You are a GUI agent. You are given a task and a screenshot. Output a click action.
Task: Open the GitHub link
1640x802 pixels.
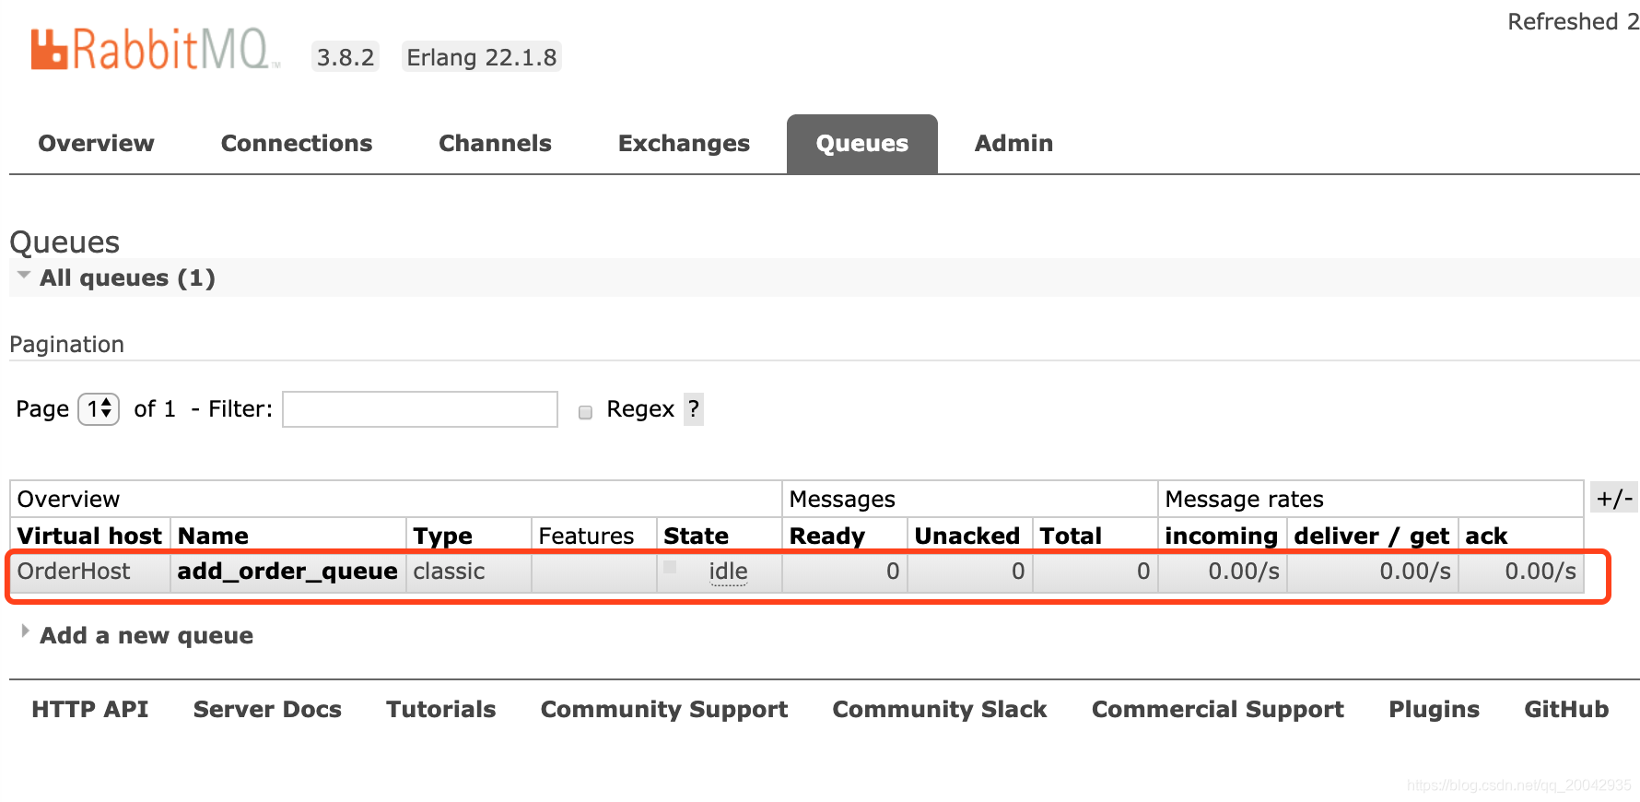(1566, 709)
